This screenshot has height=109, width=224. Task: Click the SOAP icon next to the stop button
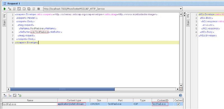(34, 9)
